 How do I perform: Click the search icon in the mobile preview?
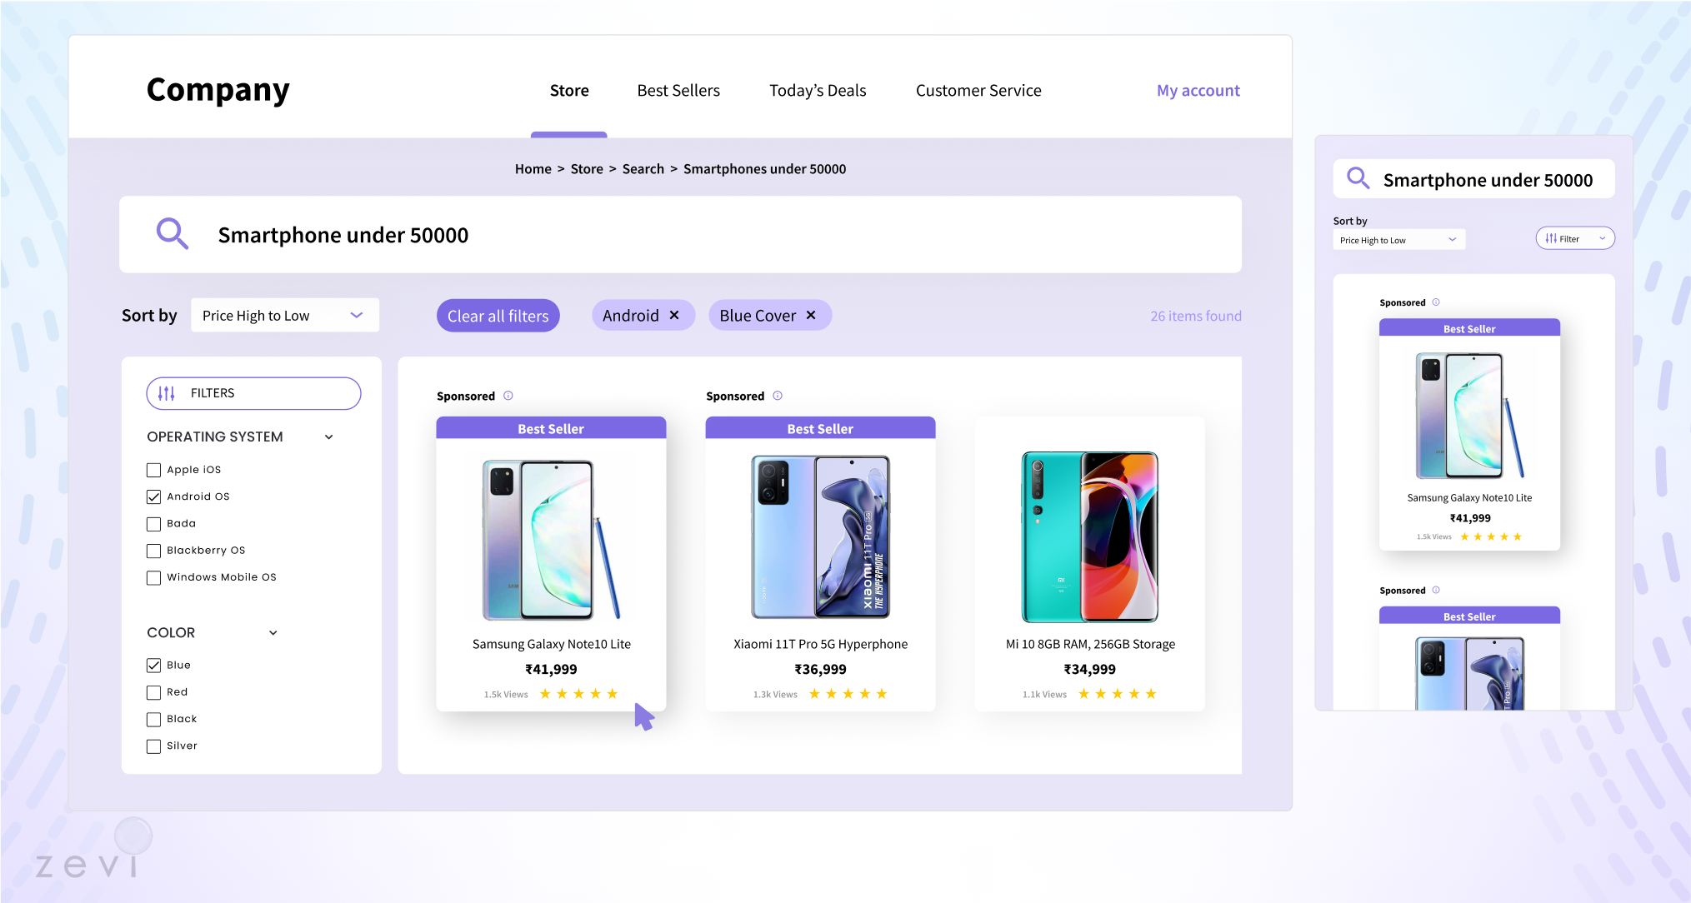[x=1358, y=178]
